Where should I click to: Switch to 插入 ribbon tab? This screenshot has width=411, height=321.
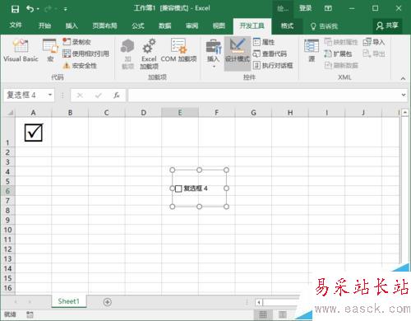pyautogui.click(x=72, y=26)
